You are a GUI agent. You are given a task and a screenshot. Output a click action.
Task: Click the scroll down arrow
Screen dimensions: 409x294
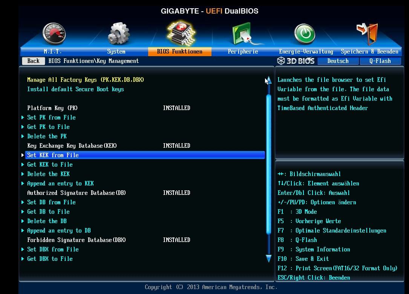pos(269,258)
